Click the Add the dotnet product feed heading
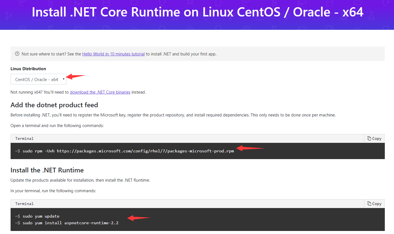This screenshot has width=394, height=234. [54, 105]
